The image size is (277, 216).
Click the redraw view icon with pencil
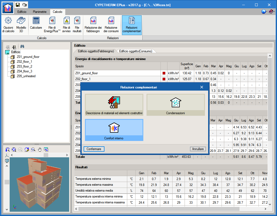coord(27,150)
